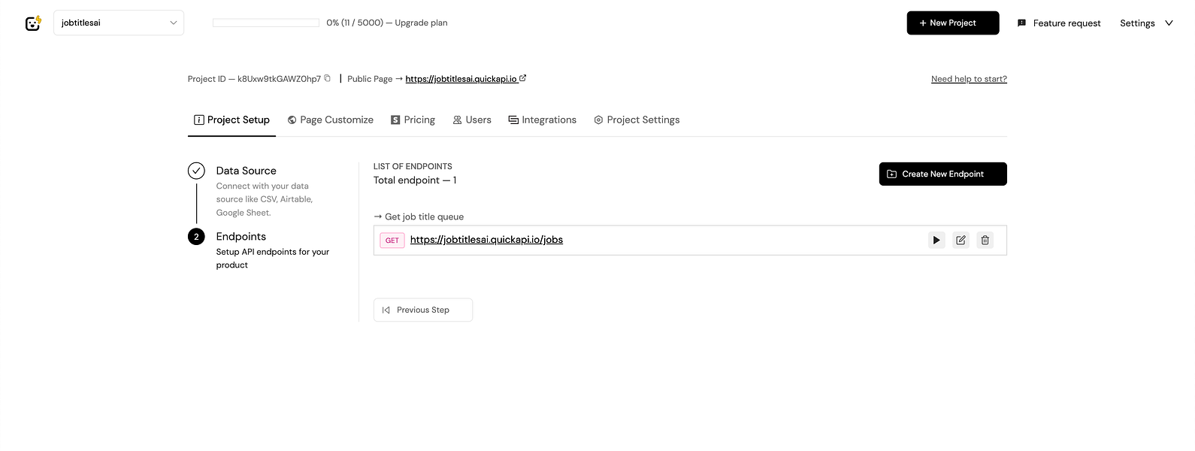This screenshot has width=1195, height=451.
Task: Select the Pricing tab's dollar icon
Action: click(395, 120)
